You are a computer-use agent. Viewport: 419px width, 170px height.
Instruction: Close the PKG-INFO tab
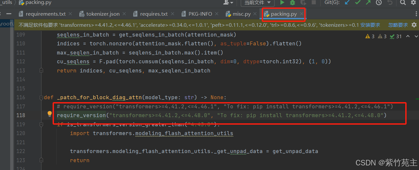[217, 14]
